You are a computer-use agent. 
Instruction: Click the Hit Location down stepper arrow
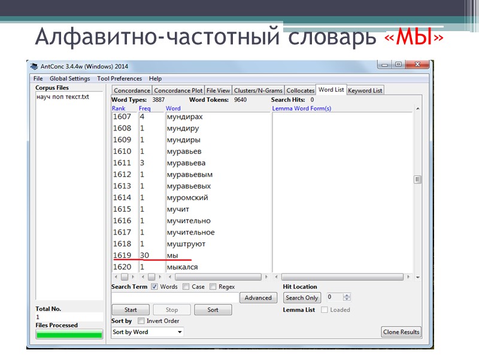click(x=347, y=299)
